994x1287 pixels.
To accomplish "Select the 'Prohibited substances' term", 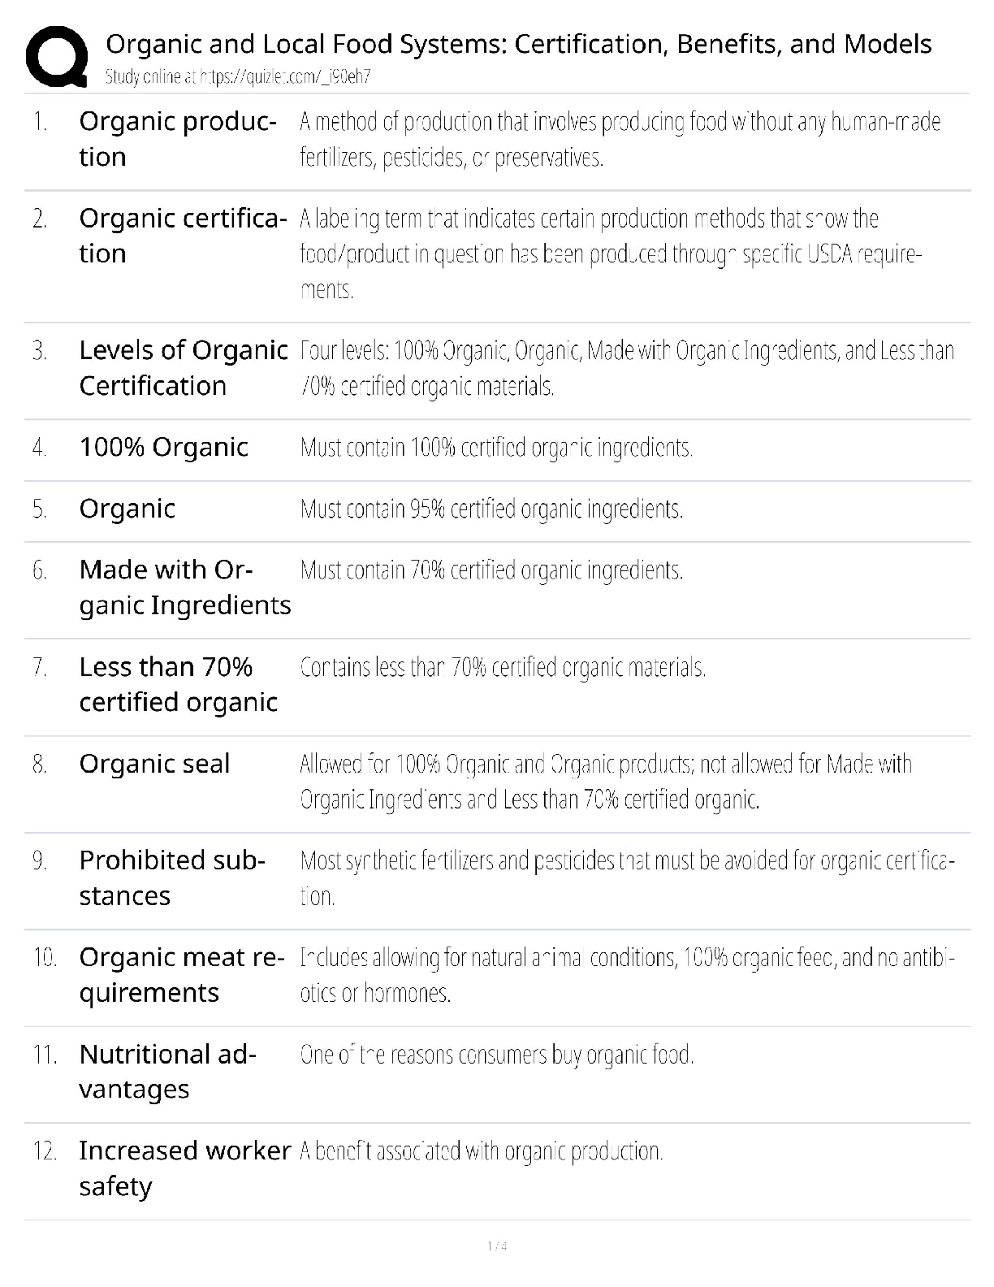I will tap(171, 877).
